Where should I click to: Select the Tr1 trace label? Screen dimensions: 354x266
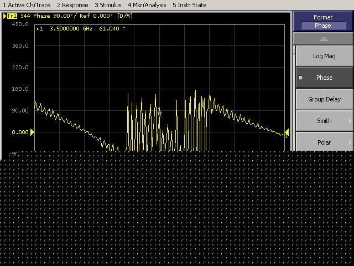pyautogui.click(x=12, y=16)
